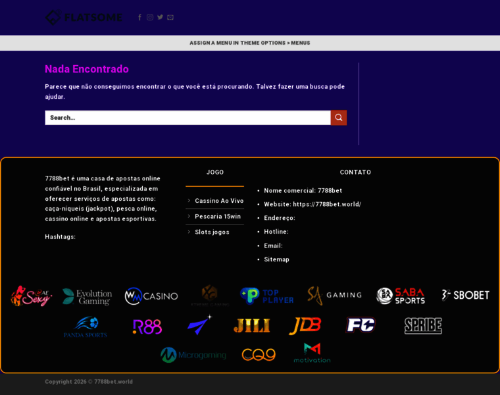The height and width of the screenshot is (395, 500).
Task: Open the Facebook social icon
Action: [x=139, y=17]
